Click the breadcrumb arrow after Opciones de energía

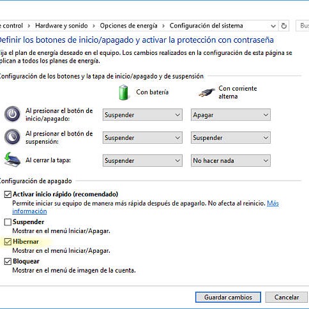click(x=163, y=26)
